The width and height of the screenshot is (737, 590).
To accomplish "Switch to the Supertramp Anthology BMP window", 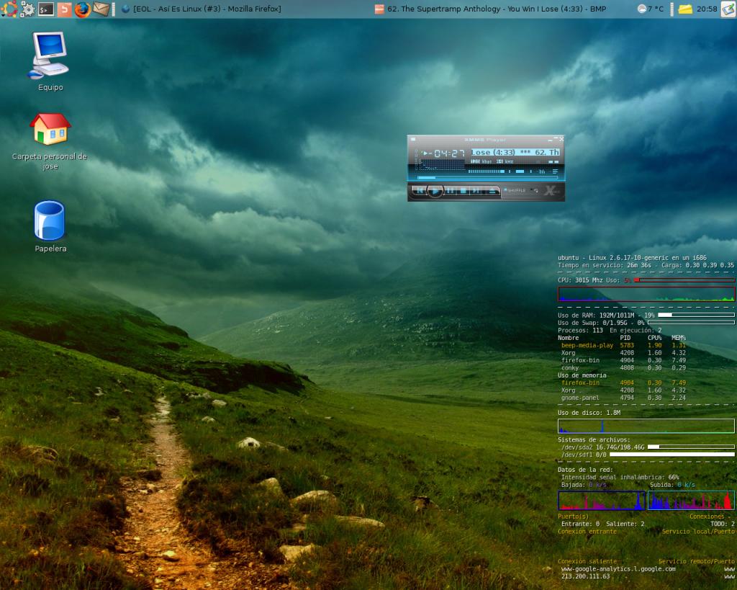I will pos(491,9).
